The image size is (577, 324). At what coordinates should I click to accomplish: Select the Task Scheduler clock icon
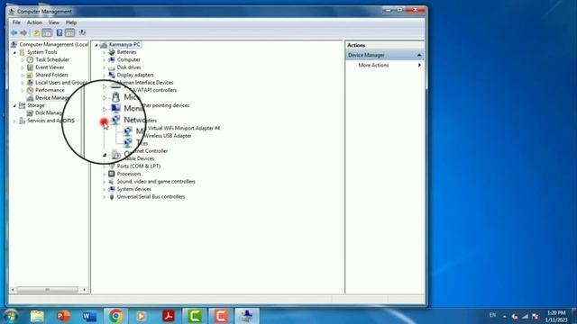30,59
